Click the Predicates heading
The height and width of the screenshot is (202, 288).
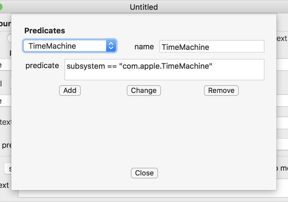[x=45, y=31]
